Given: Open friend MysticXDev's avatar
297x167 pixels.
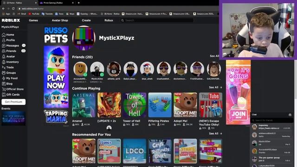Looking at the screenshot, I should coord(97,69).
